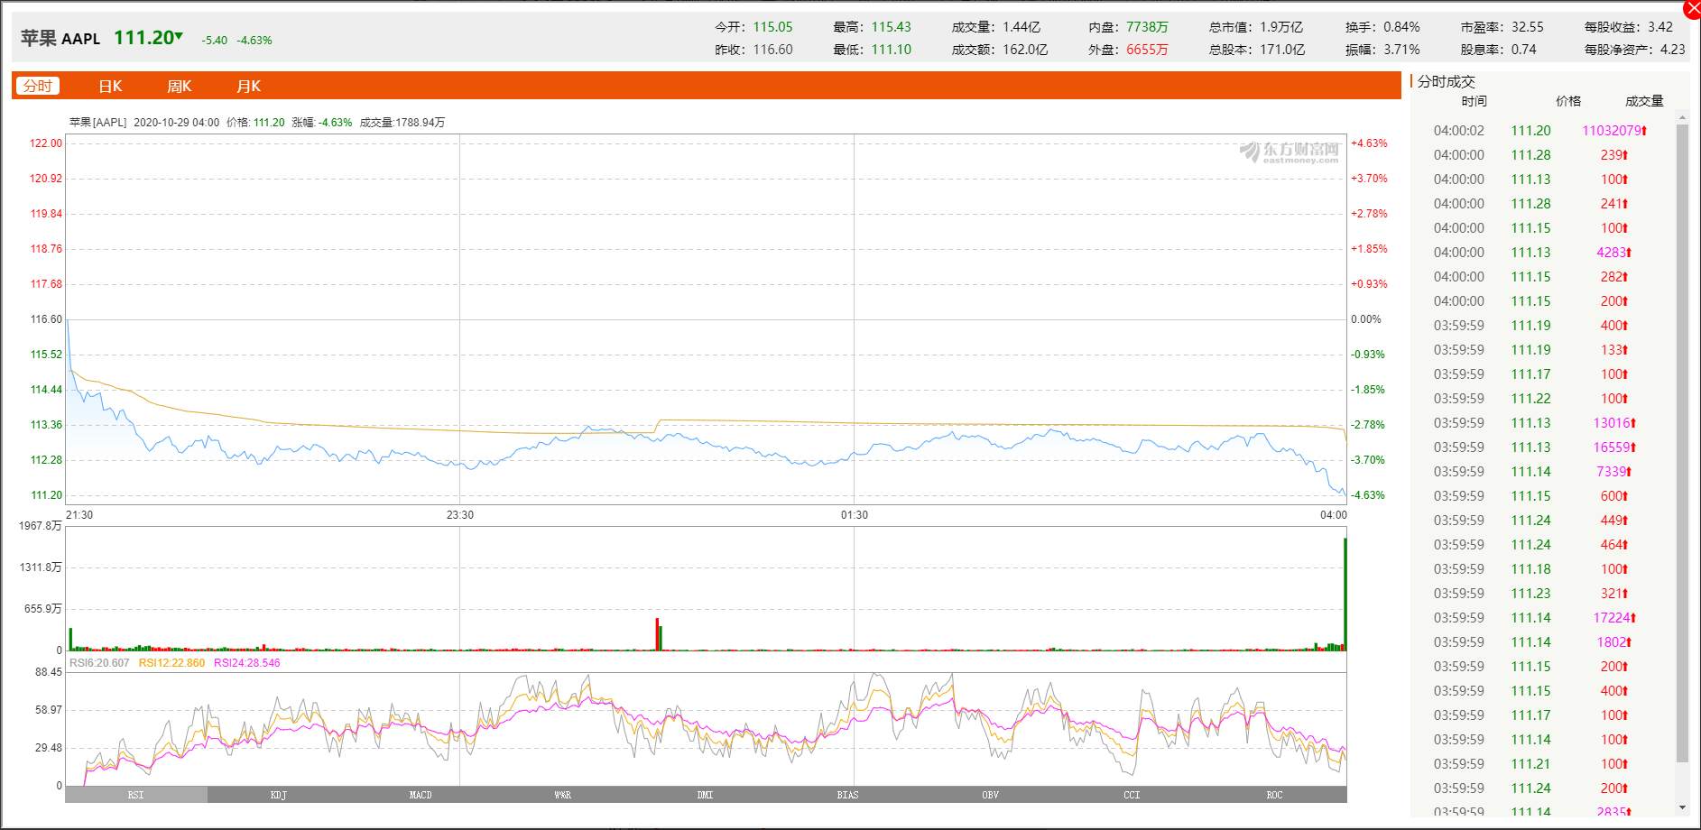1701x830 pixels.
Task: Click the 每股净资产 4.23 stat
Action: (x=1634, y=50)
